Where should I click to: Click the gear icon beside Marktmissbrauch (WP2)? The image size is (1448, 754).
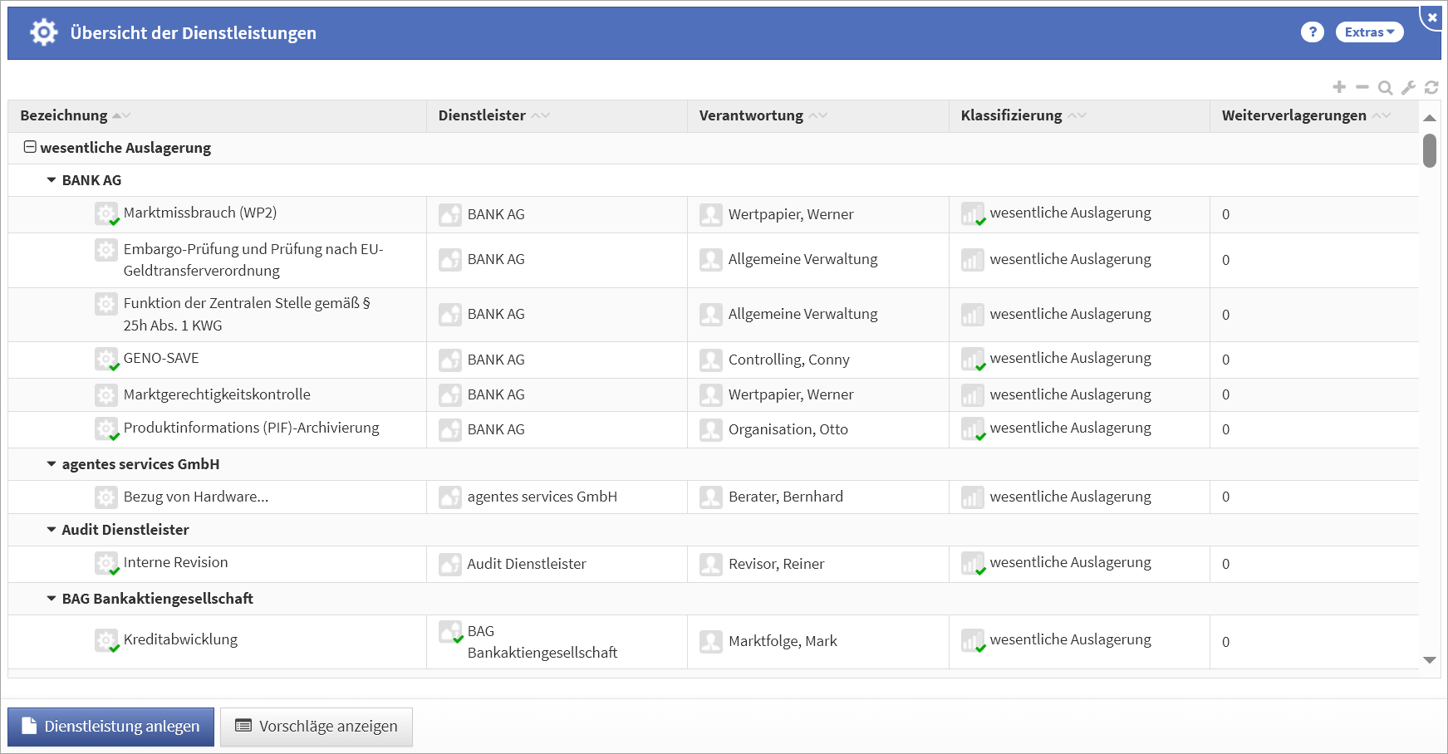click(x=106, y=214)
